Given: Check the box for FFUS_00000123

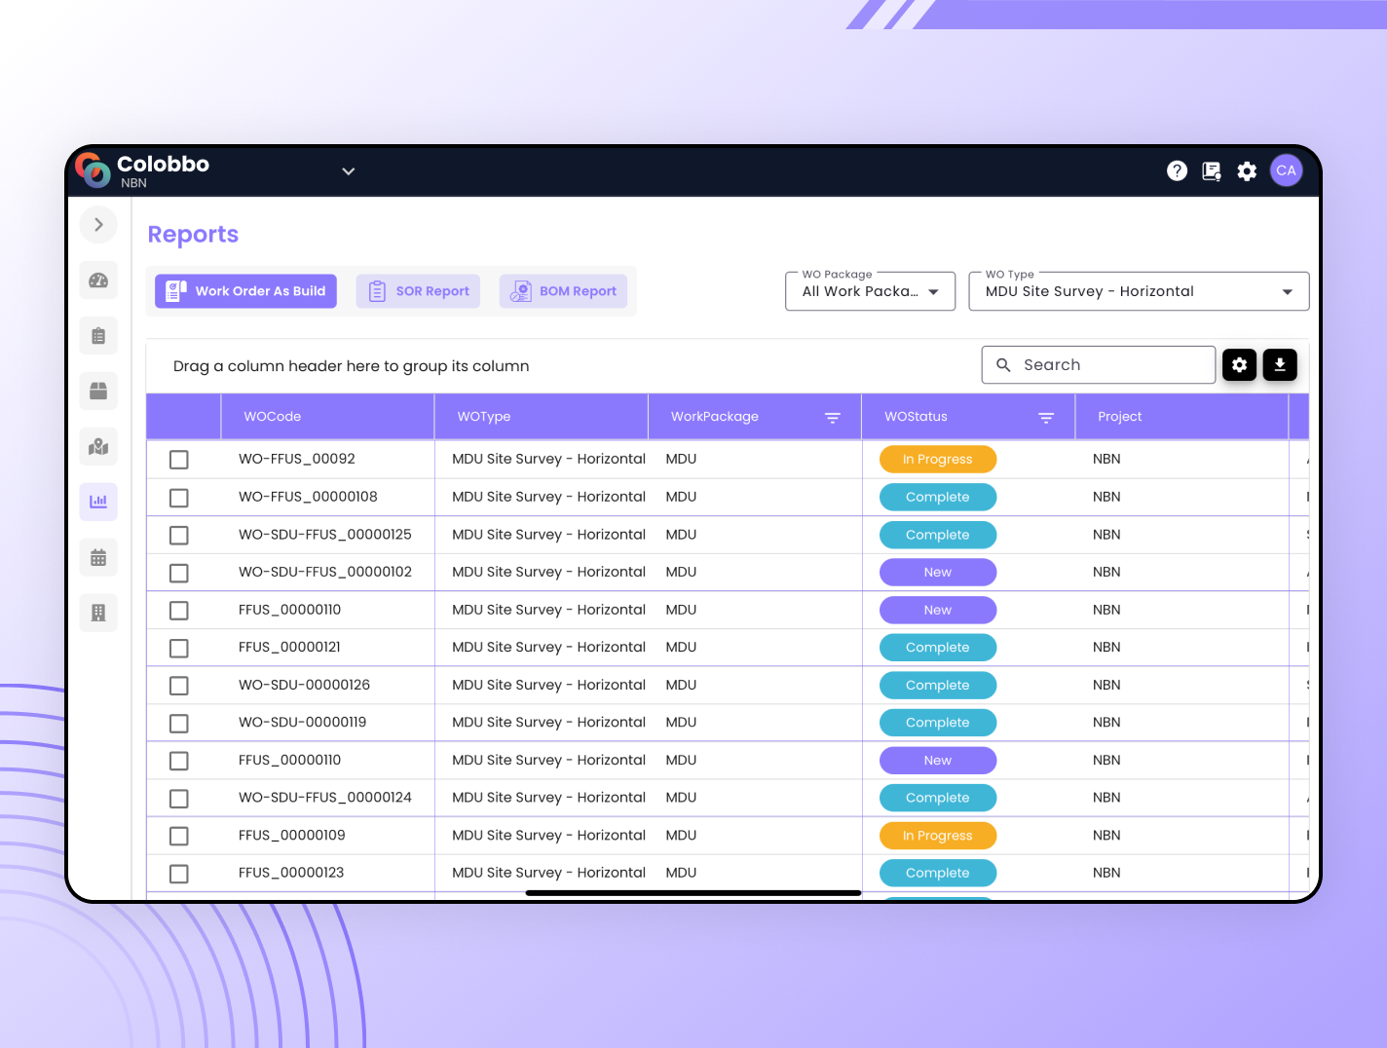Looking at the screenshot, I should 179,874.
